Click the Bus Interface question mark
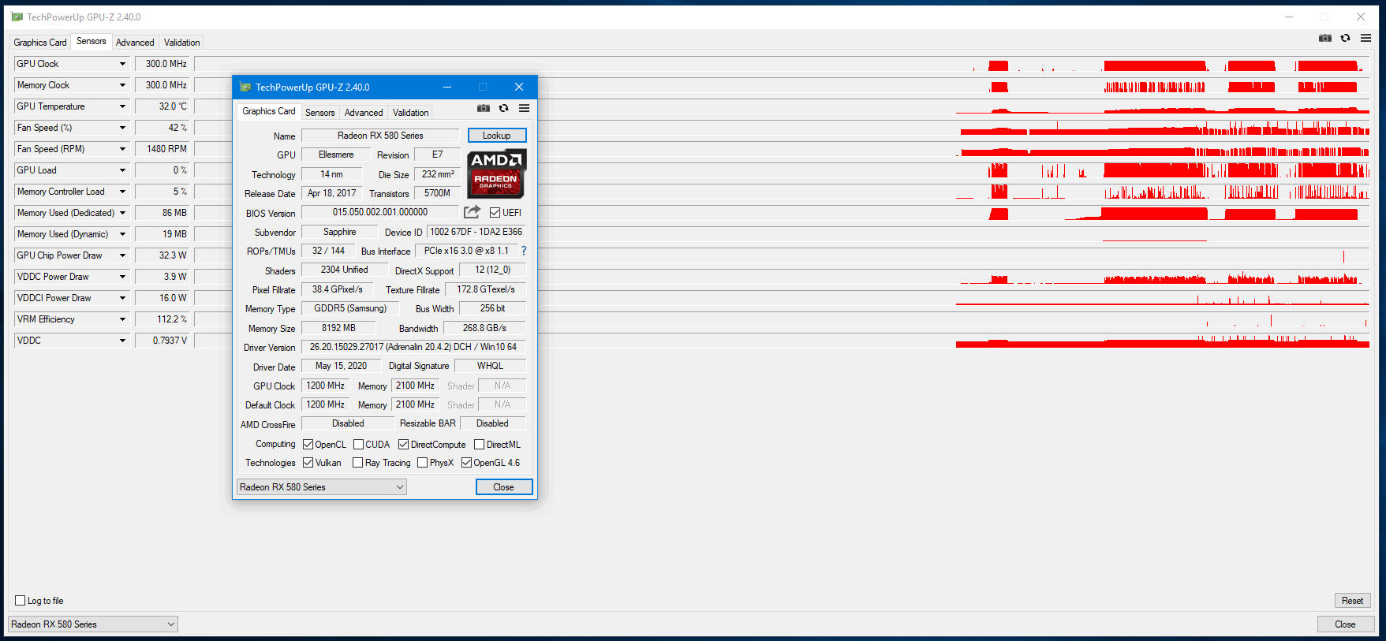 pos(523,251)
